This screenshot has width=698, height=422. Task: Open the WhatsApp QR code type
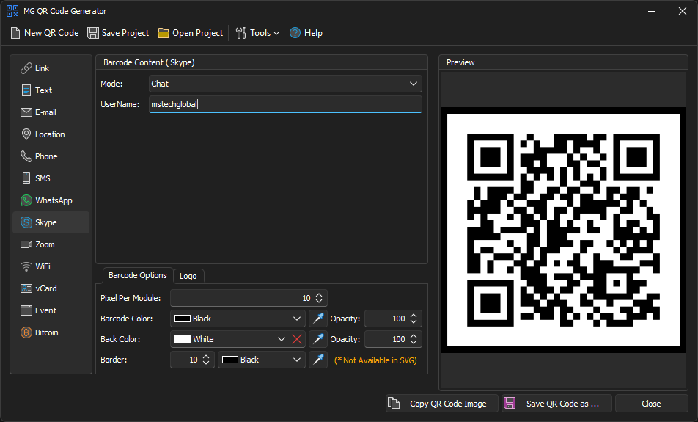pos(51,200)
